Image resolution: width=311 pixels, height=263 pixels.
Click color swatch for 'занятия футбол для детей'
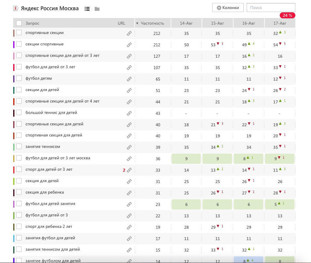click(x=14, y=238)
